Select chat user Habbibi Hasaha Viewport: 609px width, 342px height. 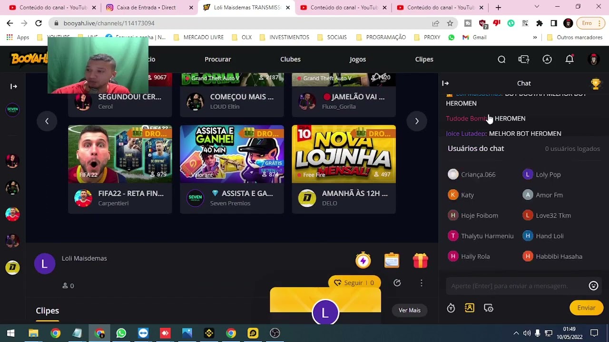(552, 256)
